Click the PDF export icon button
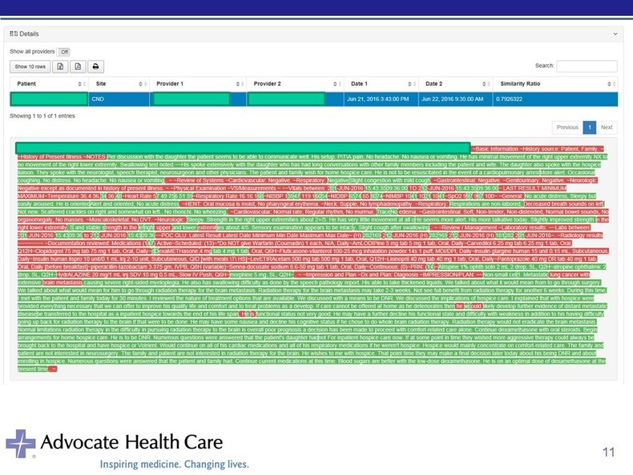This screenshot has width=633, height=475. tap(79, 66)
